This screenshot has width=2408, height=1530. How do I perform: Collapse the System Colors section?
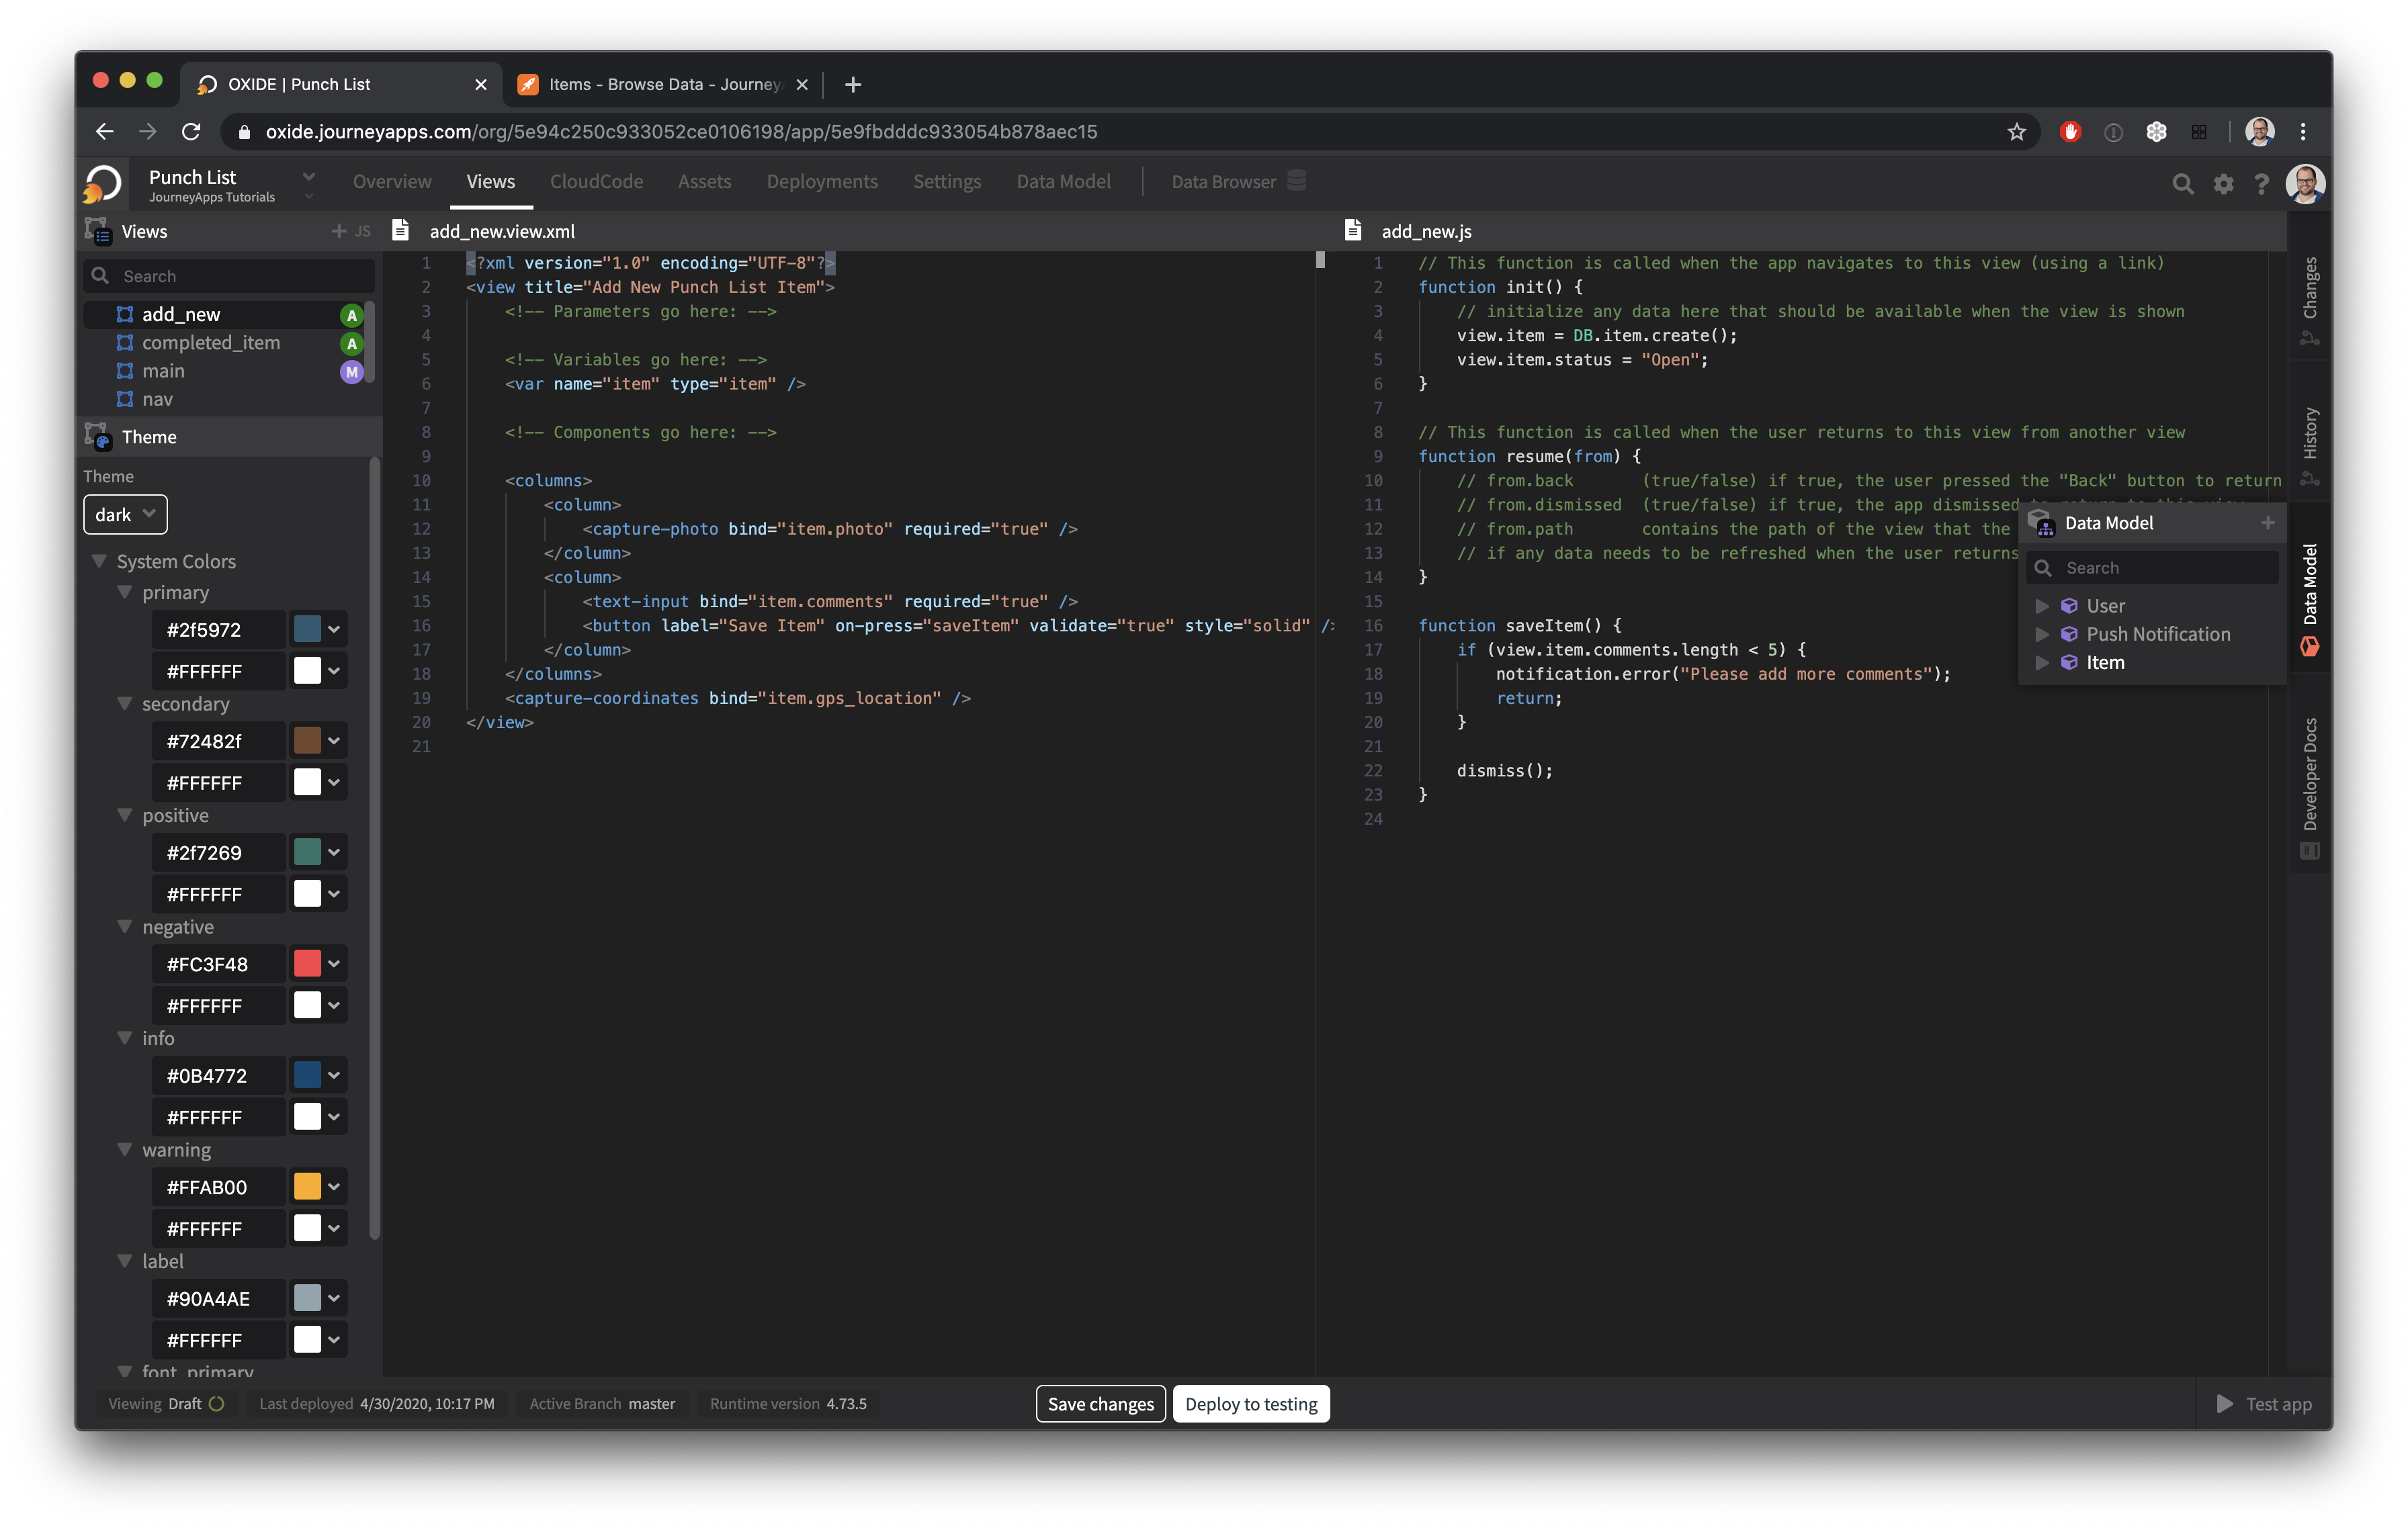point(99,561)
